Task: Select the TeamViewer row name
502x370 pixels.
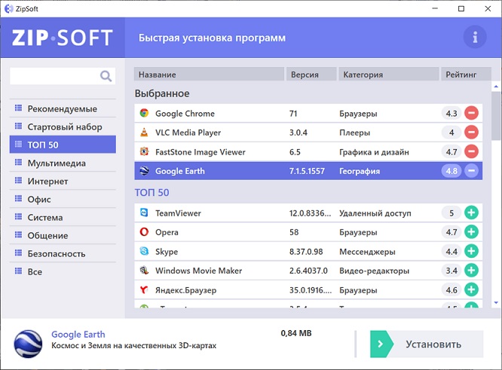Action: point(178,213)
